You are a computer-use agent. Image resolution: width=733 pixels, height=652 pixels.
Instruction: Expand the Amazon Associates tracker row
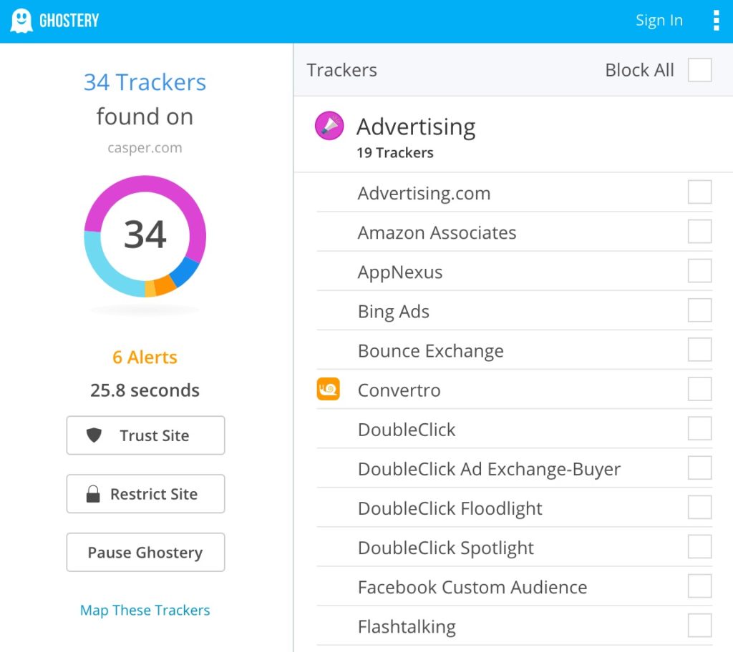click(x=437, y=232)
